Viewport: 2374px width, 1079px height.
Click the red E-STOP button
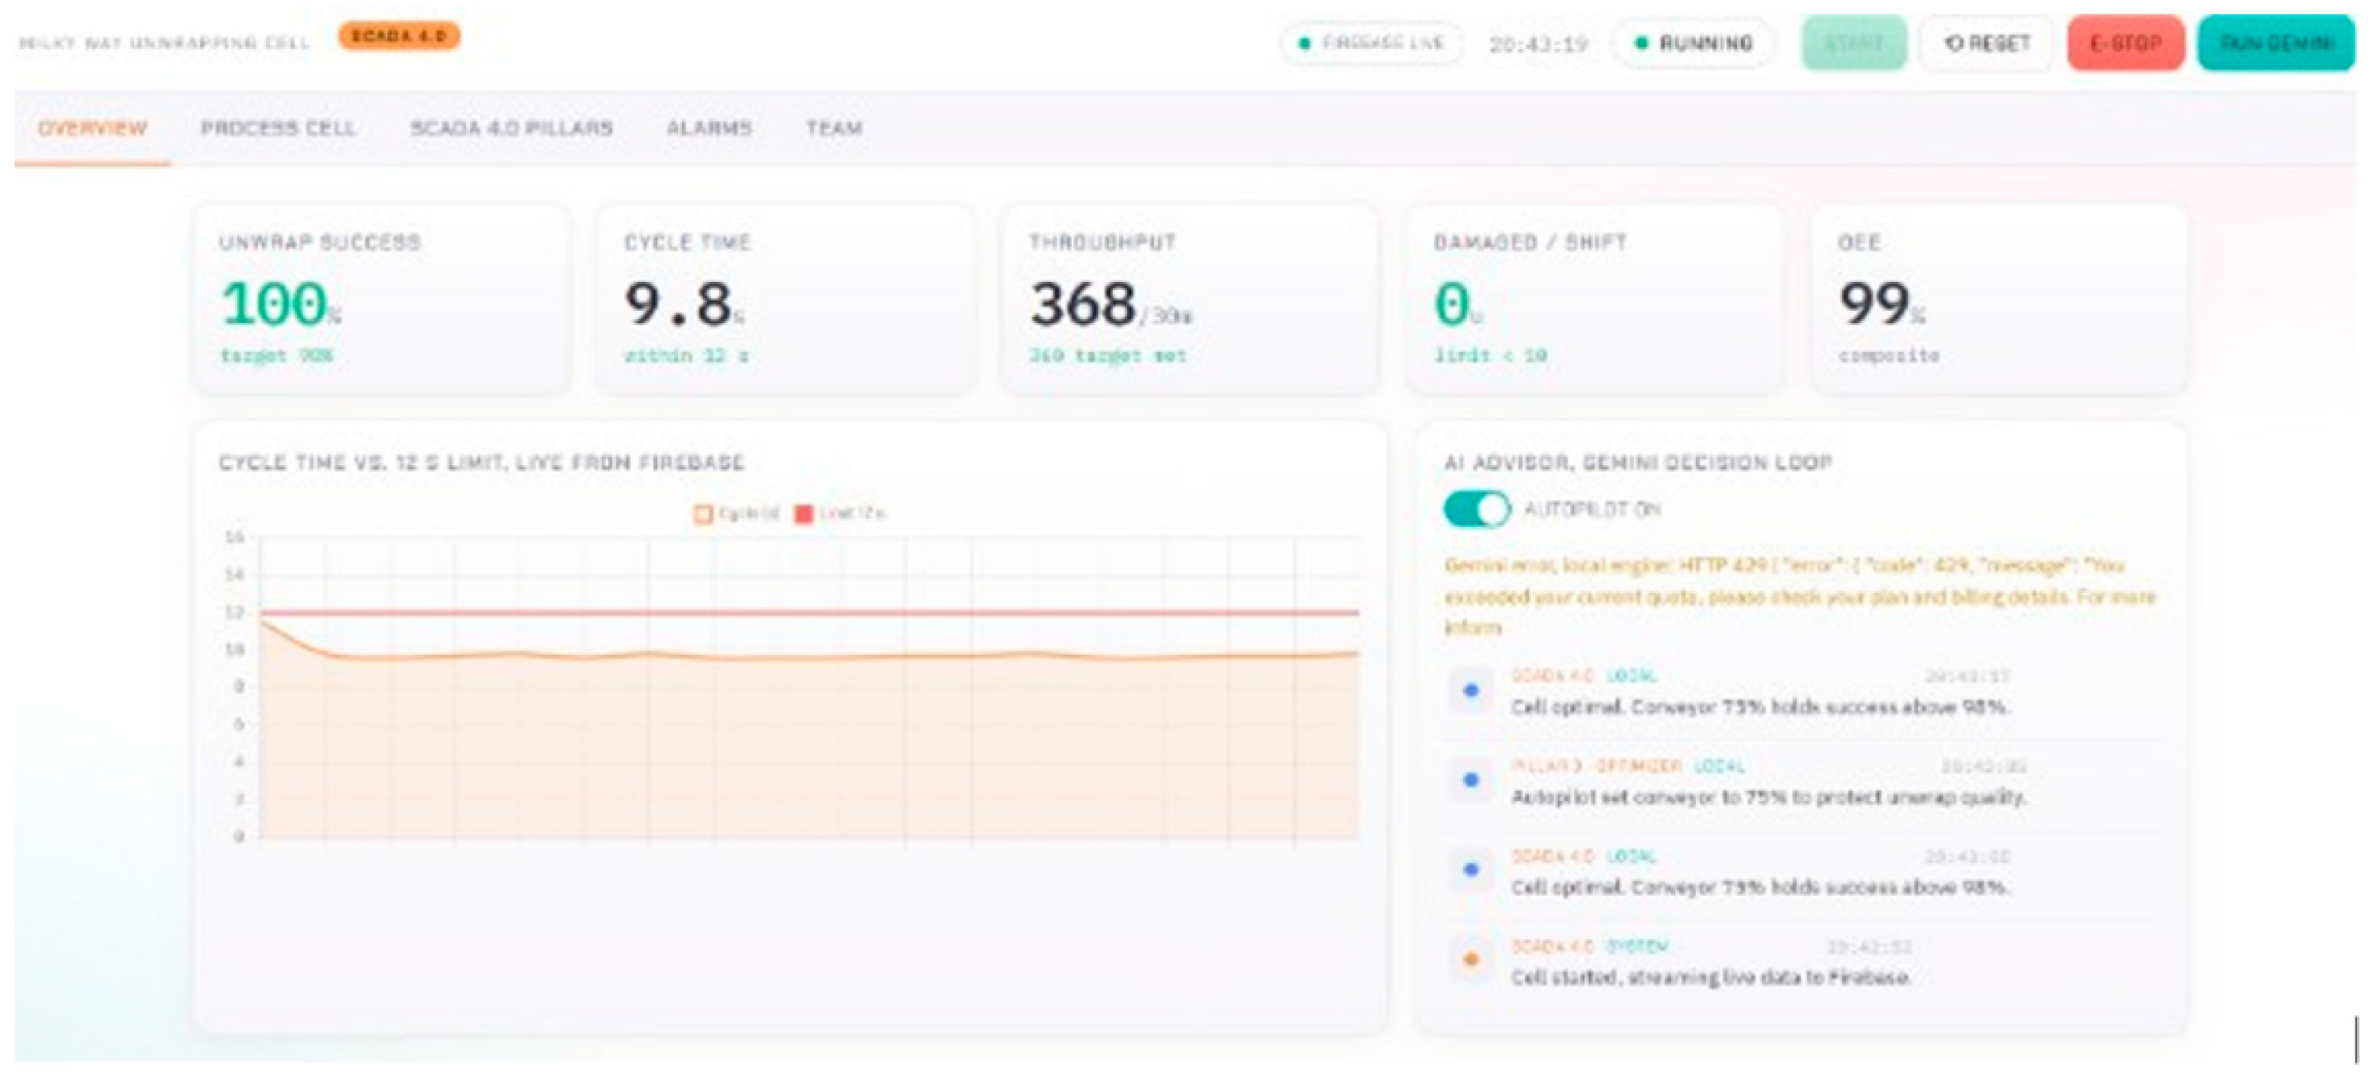[2125, 43]
